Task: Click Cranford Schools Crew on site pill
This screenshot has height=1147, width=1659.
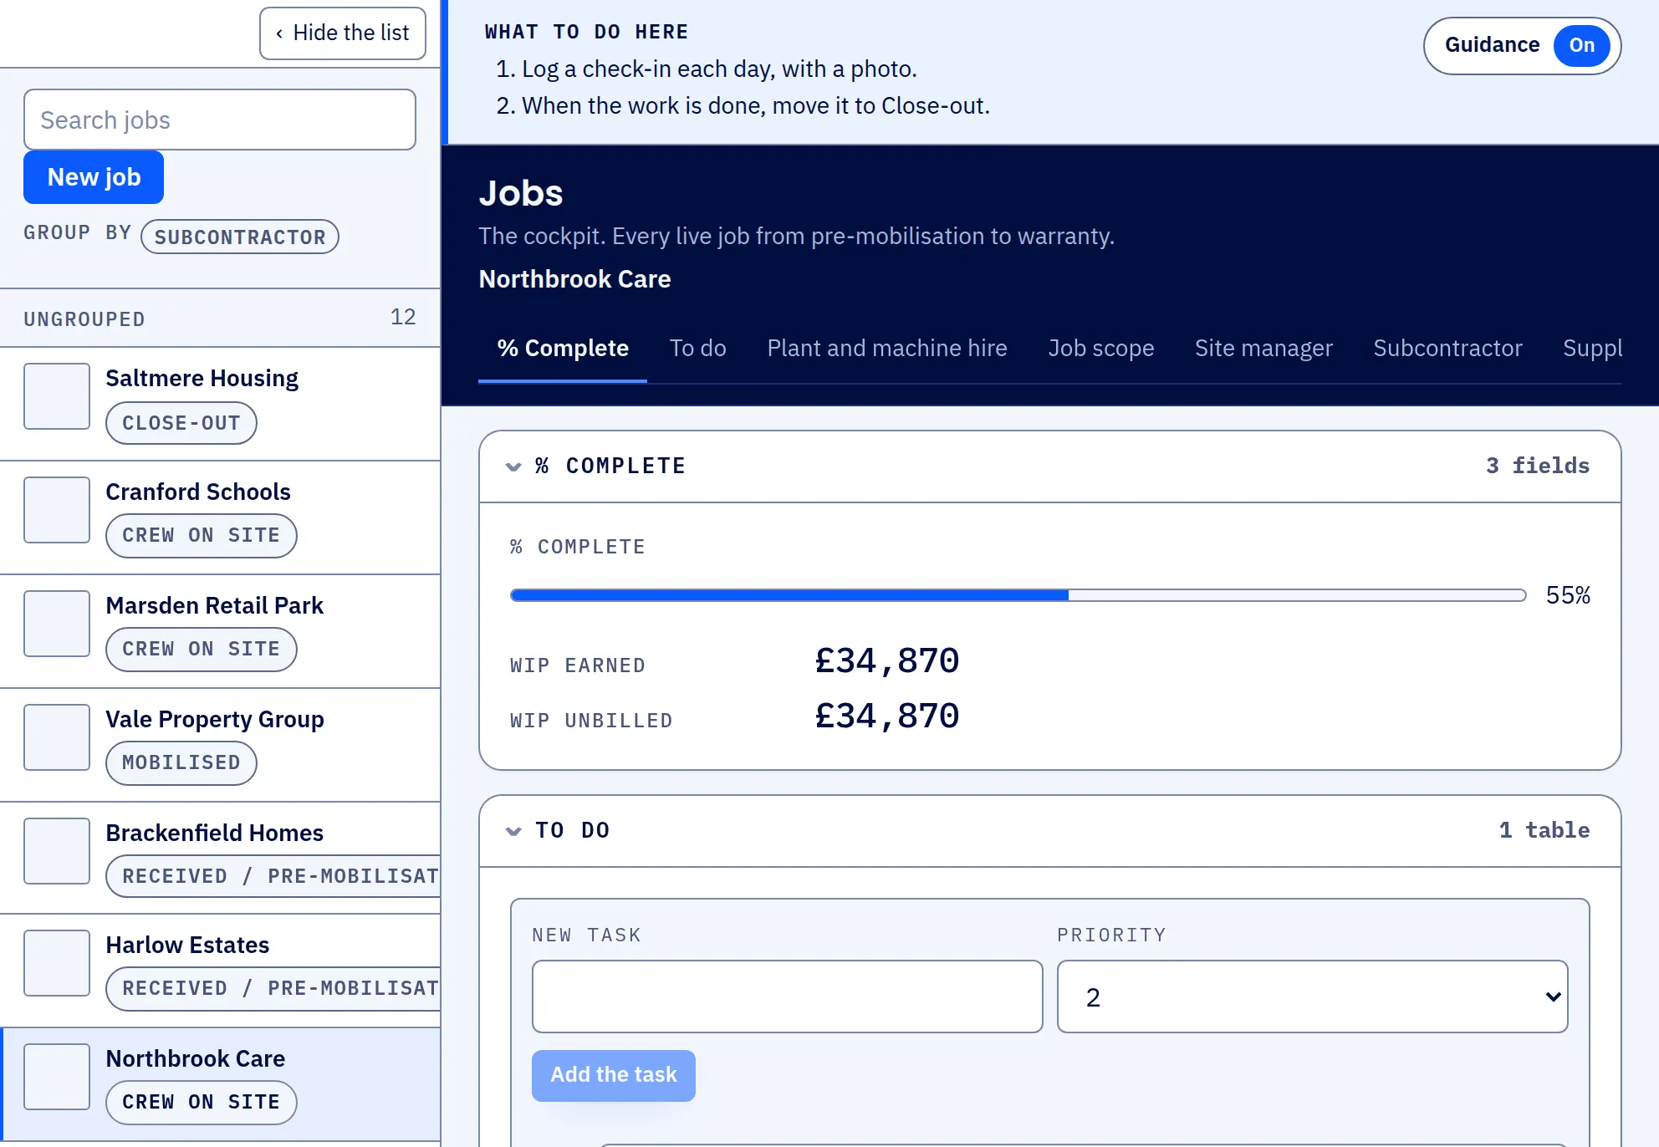Action: click(202, 535)
